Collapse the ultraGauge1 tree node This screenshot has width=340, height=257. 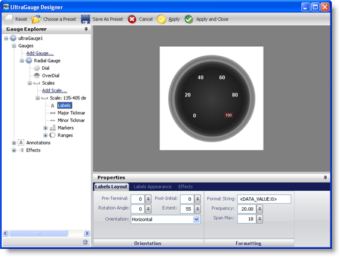[6, 38]
